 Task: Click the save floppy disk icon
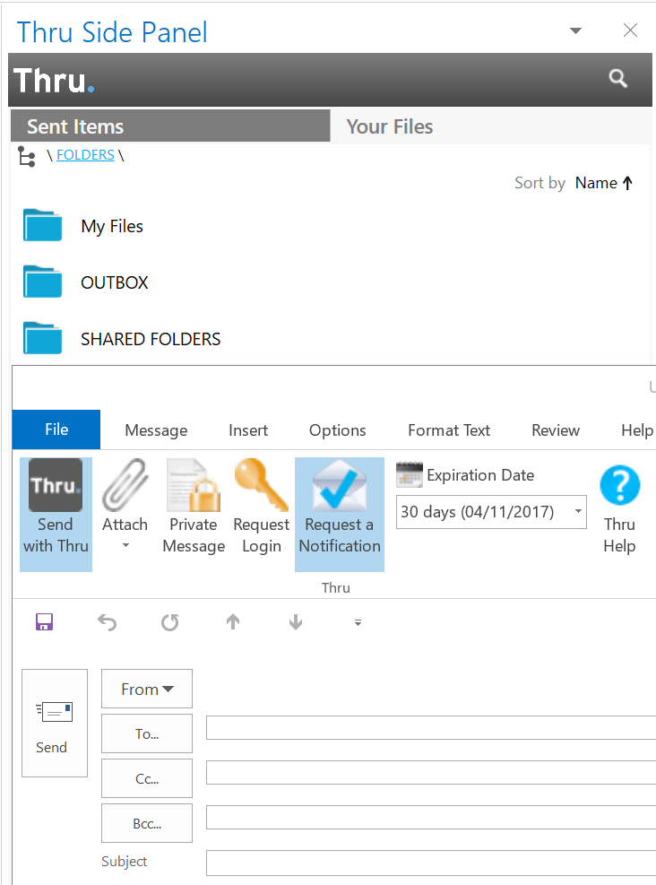click(44, 622)
